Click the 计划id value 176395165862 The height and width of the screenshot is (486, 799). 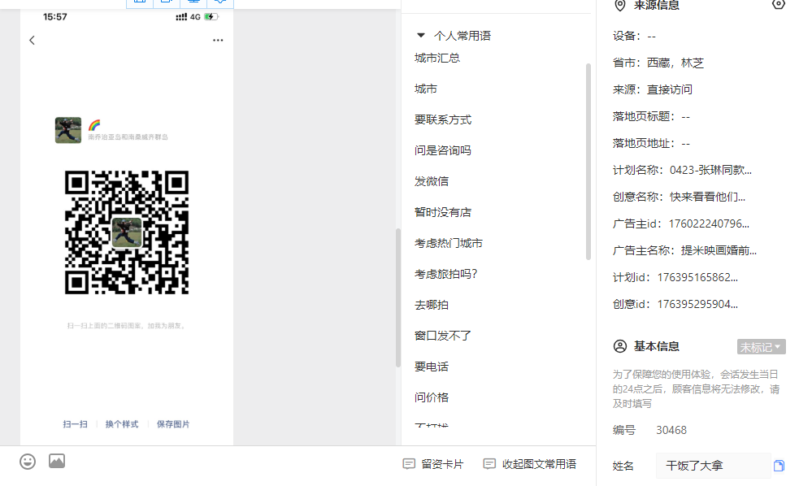click(697, 278)
